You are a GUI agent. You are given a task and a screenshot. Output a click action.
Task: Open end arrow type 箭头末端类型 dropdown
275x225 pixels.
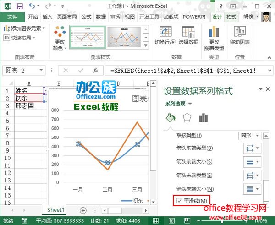coord(252,175)
